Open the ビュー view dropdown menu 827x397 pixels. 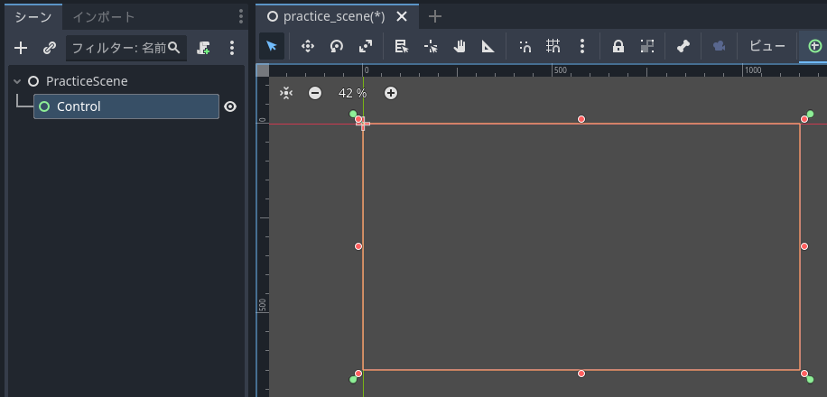point(767,47)
